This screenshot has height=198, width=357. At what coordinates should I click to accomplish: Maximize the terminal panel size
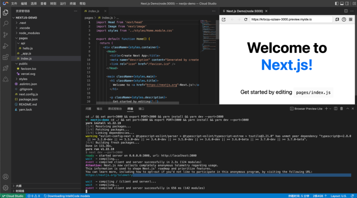[348, 109]
